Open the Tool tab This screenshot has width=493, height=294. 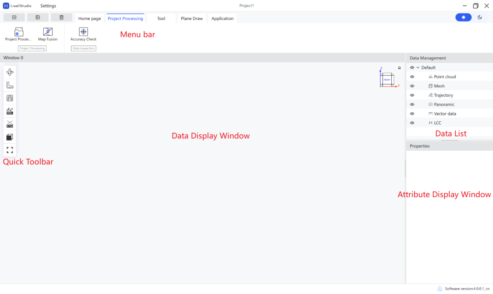click(x=161, y=18)
